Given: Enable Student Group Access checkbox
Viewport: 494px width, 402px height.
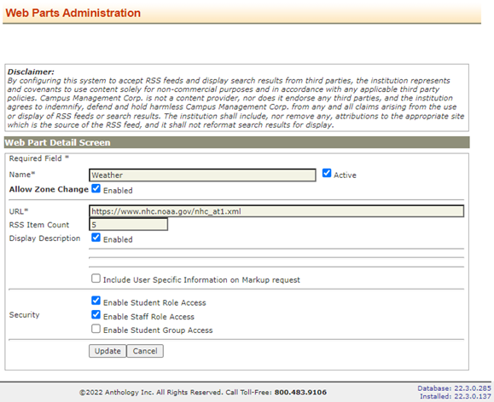Looking at the screenshot, I should point(96,329).
